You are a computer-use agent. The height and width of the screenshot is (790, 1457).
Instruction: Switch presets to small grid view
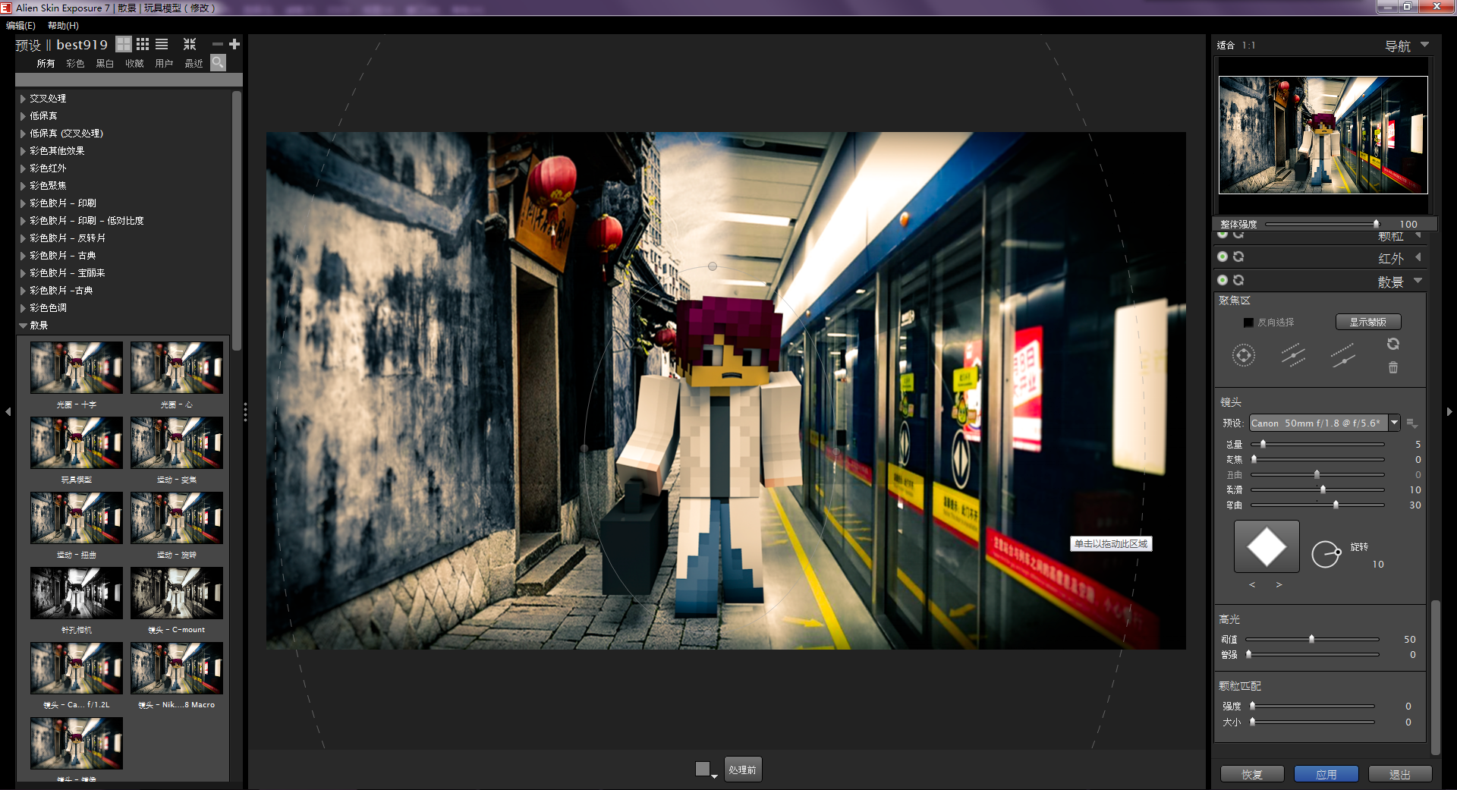pos(143,45)
